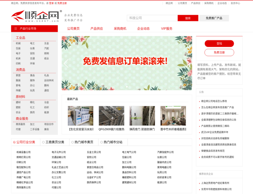The width and height of the screenshot is (253, 194).
Task: Open 五金工具公司 industry category
Action: point(94,152)
